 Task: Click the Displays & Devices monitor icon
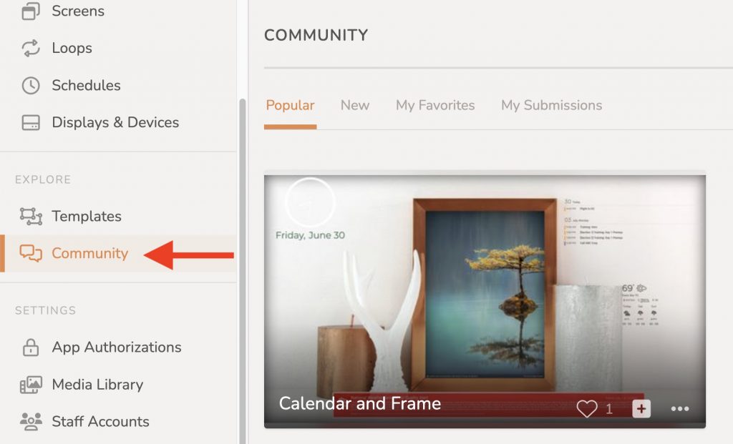point(31,122)
